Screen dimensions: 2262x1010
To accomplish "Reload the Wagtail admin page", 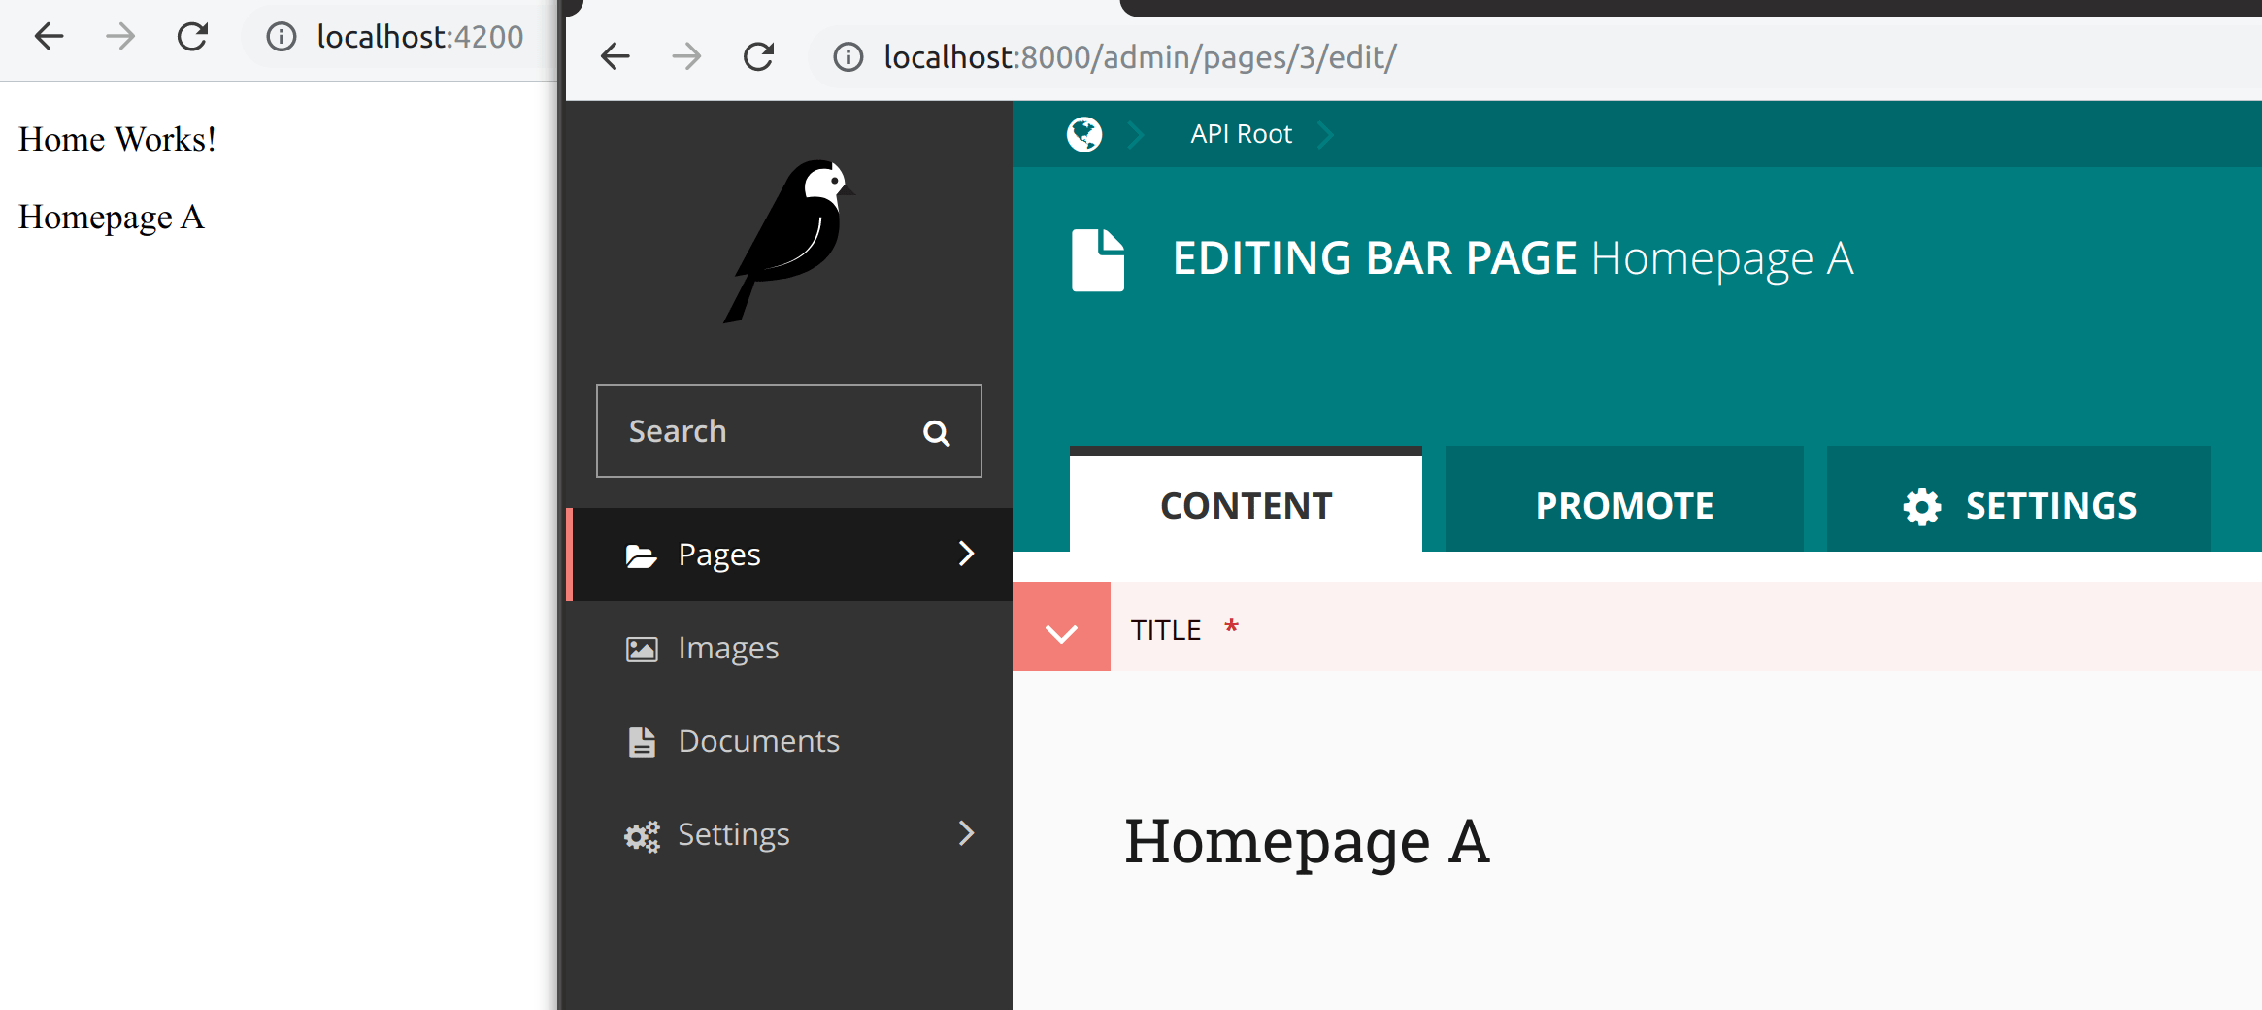I will tap(758, 55).
